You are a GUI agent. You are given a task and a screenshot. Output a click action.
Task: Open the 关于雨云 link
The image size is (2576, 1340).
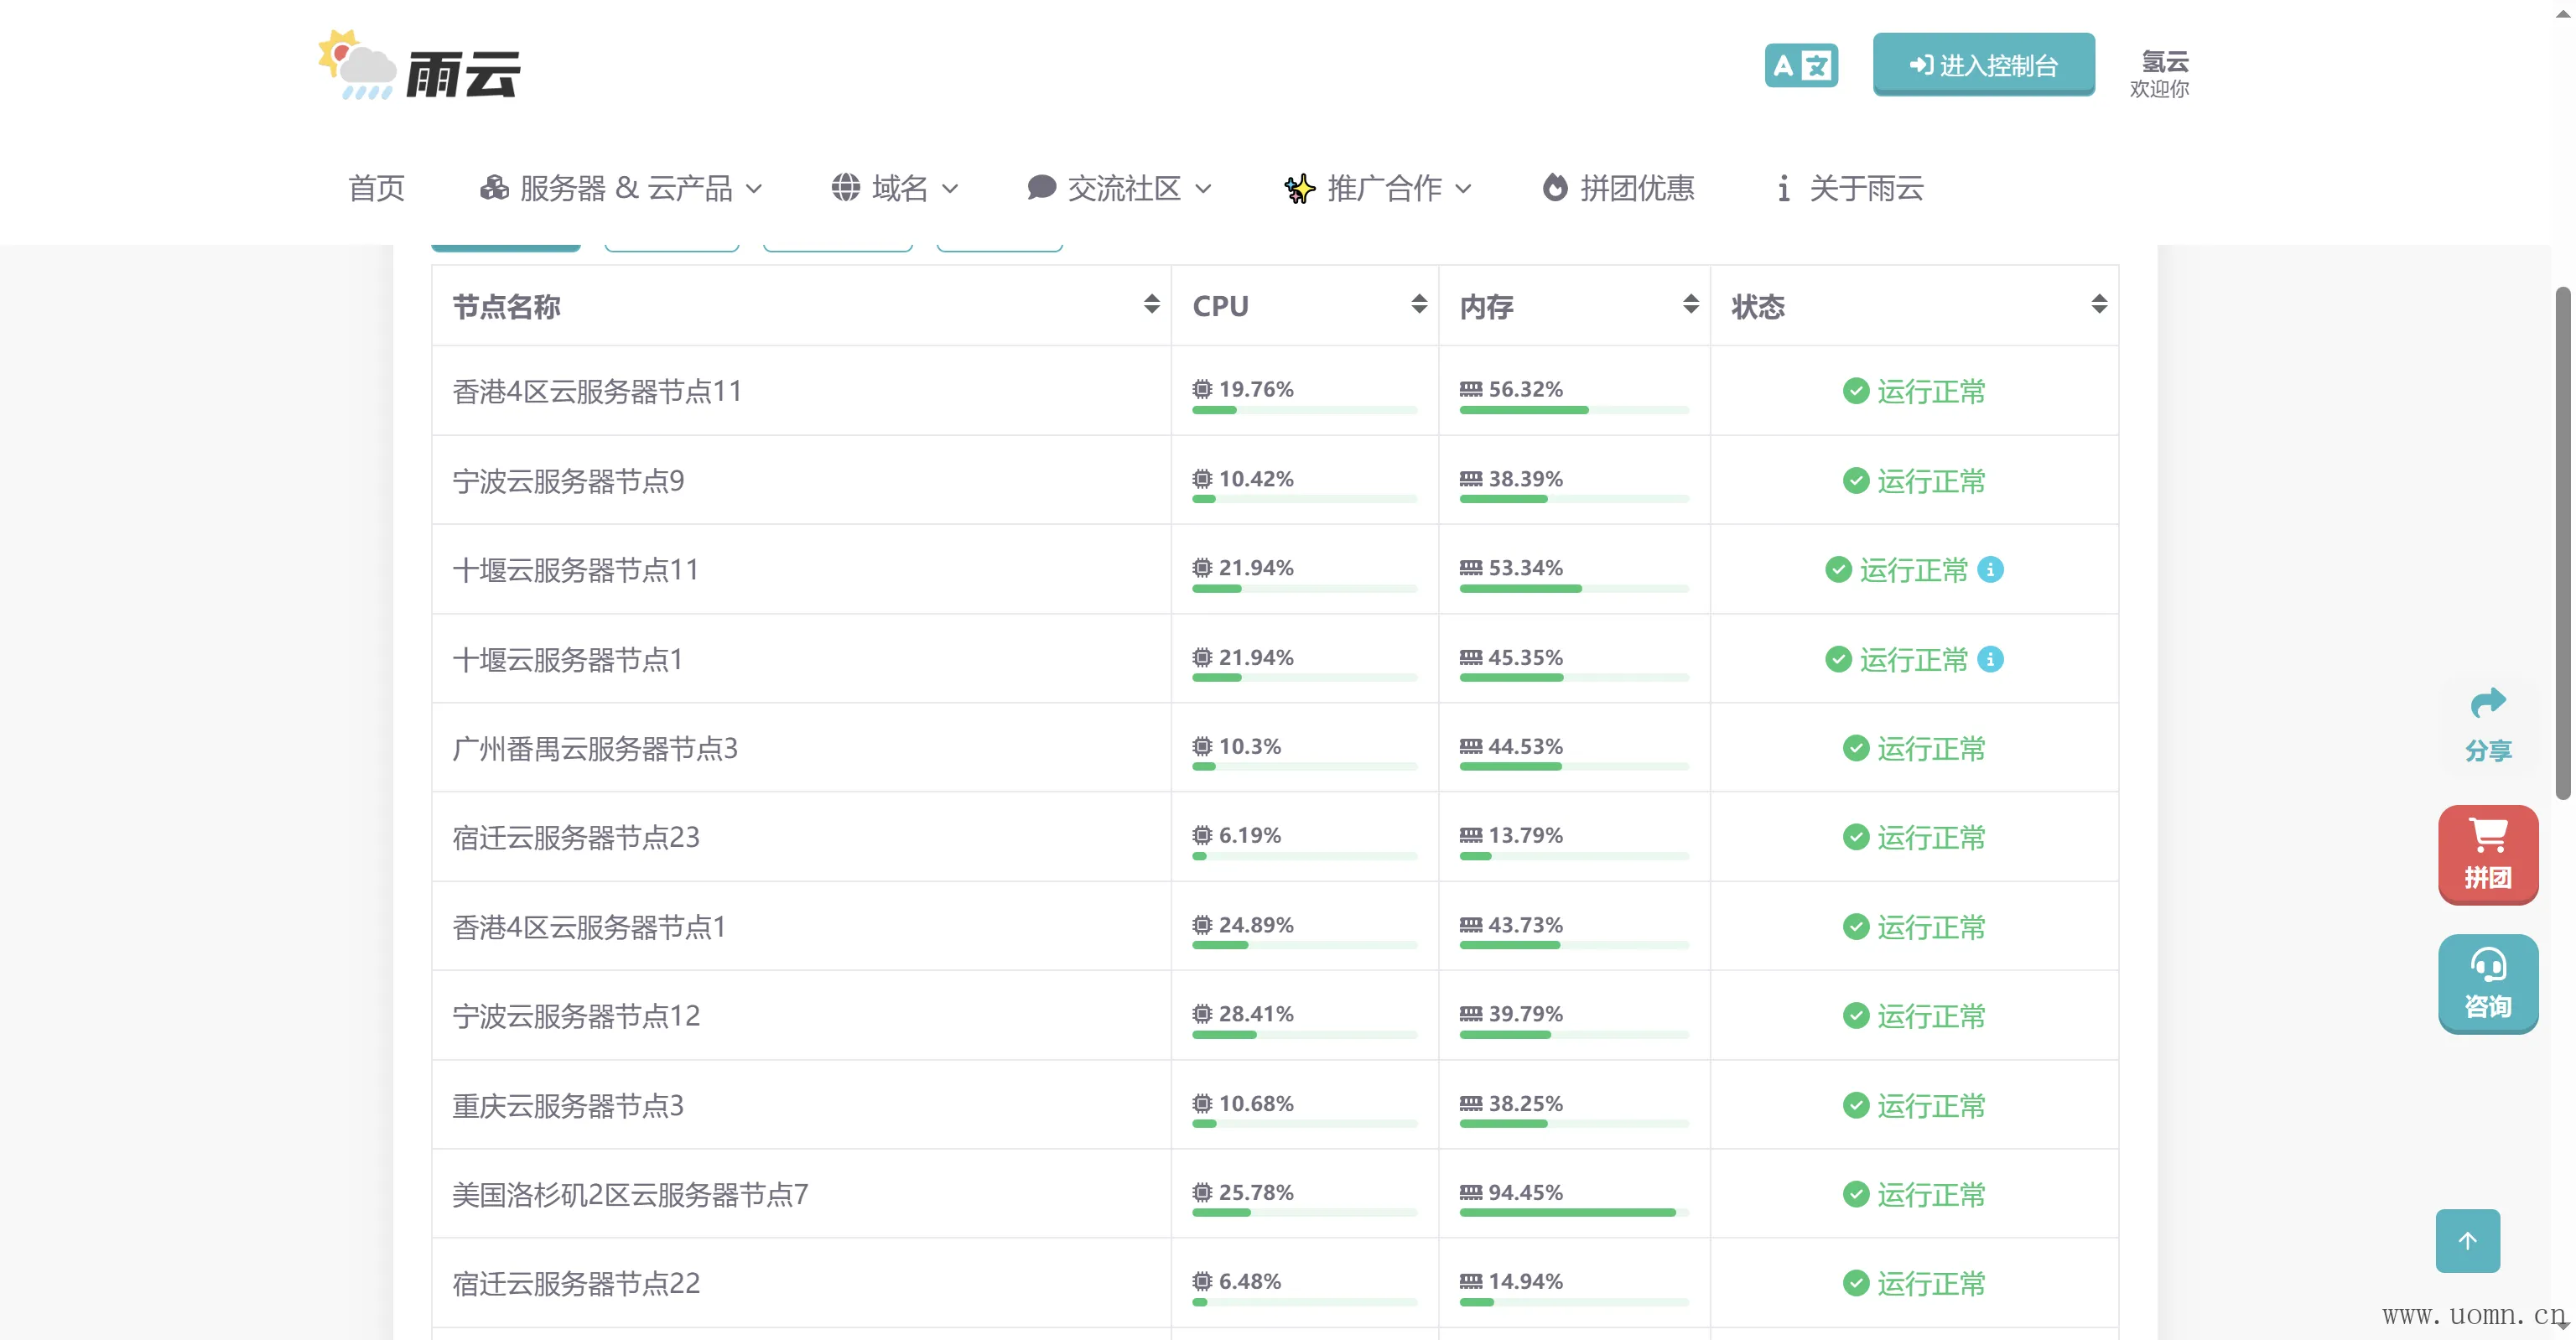(x=1850, y=188)
